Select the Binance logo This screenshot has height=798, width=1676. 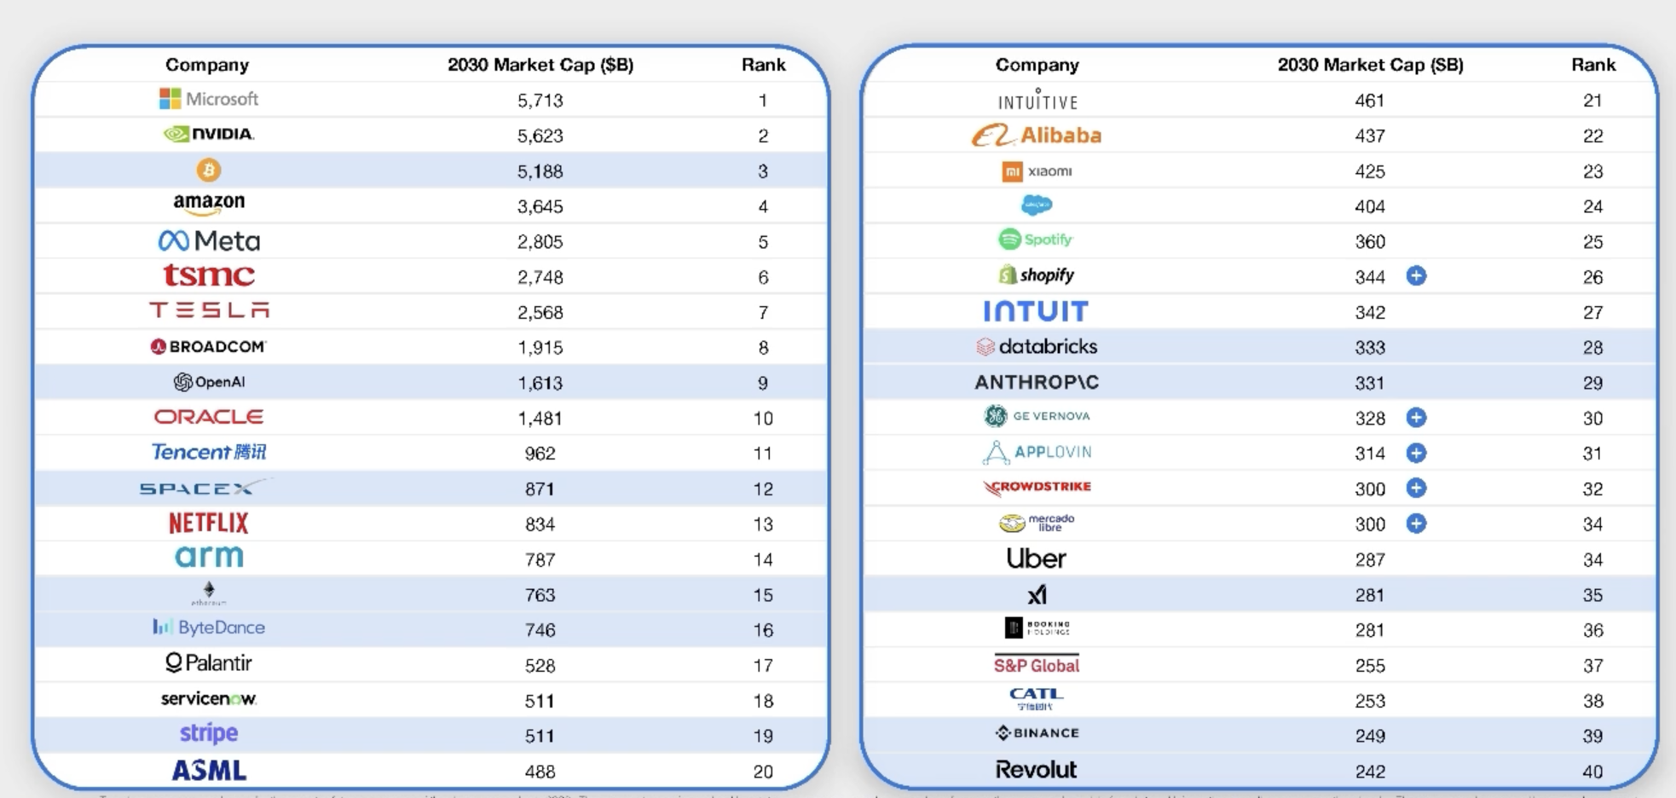tap(1037, 733)
